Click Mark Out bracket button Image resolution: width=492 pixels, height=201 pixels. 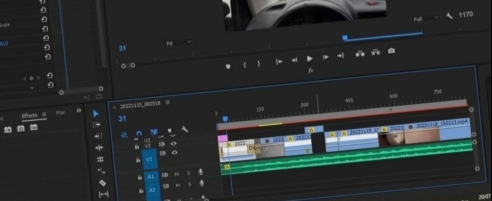point(259,64)
